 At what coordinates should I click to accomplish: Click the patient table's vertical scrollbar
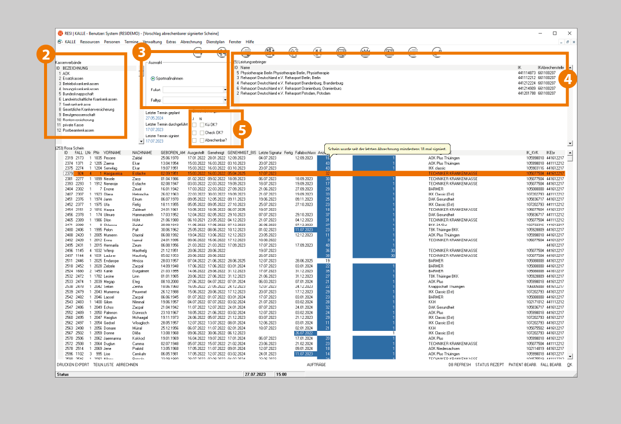click(570, 250)
